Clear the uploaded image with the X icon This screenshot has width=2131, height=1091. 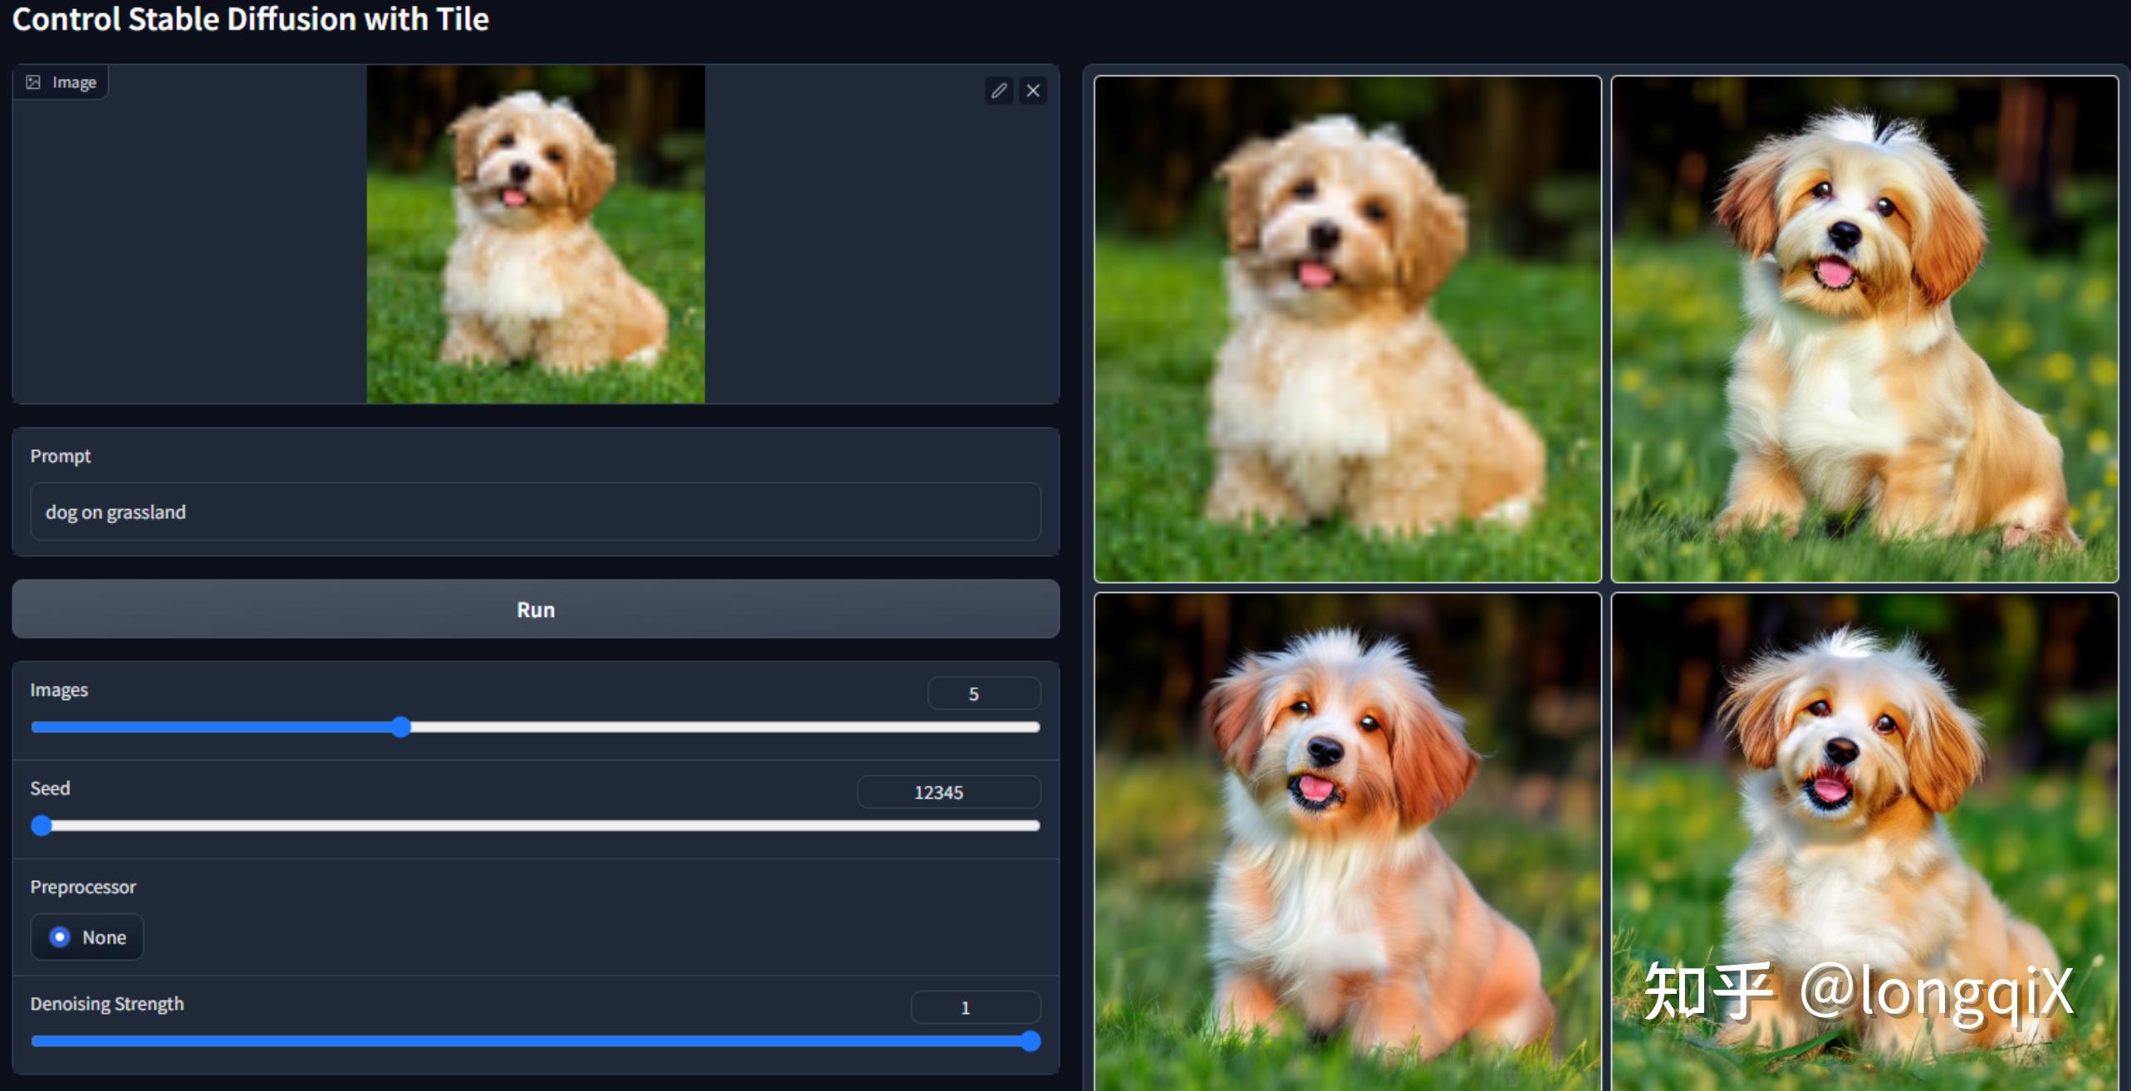(x=1033, y=91)
